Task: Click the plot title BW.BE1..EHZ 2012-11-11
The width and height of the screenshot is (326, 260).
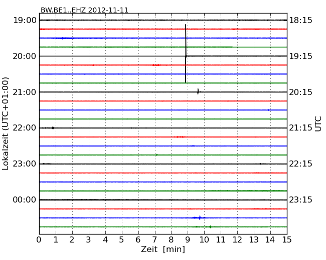Action: (x=84, y=10)
